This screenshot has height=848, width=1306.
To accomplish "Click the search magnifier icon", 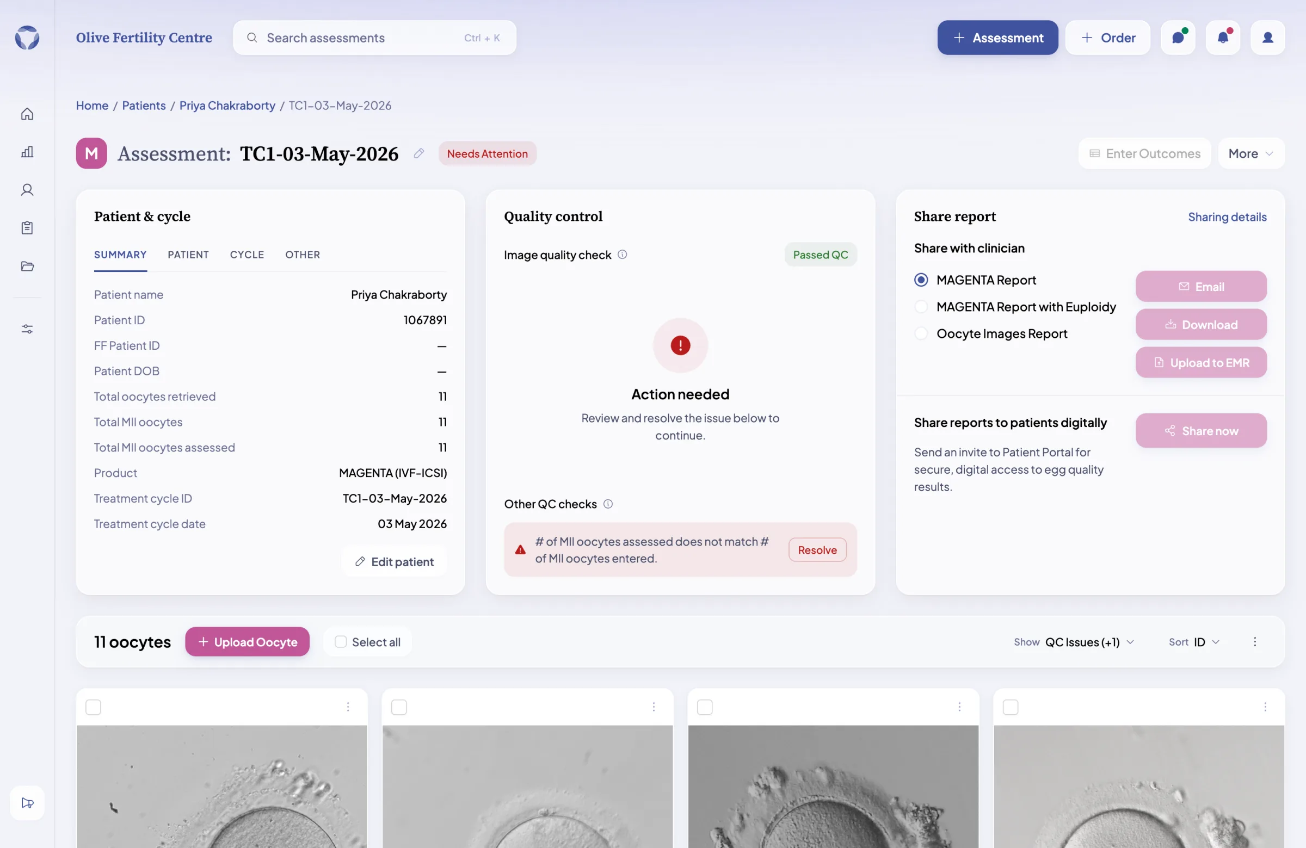I will coord(252,38).
